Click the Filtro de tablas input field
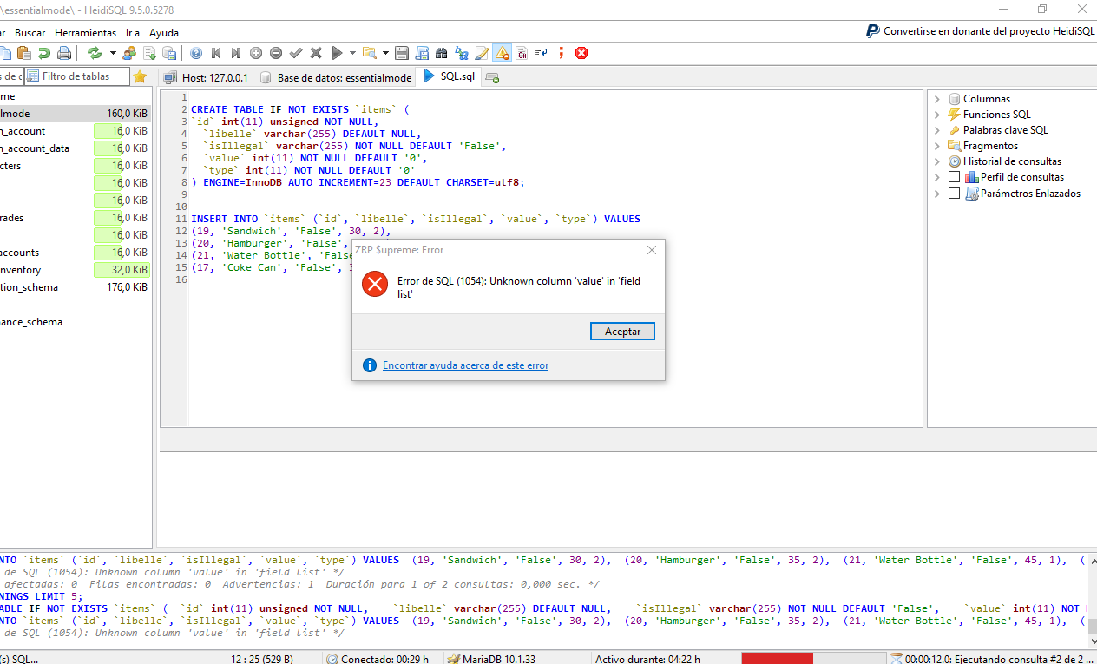Viewport: 1097px width, 664px height. [x=77, y=76]
